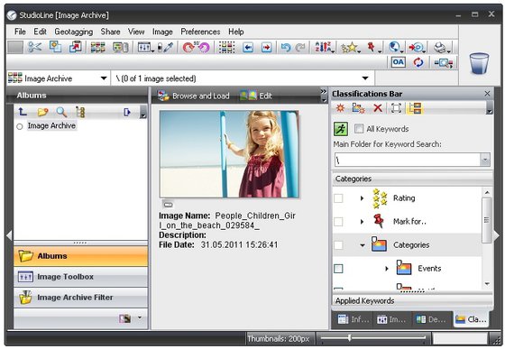Enable the All Keywords checkbox
Screen dimensions: 505x349
359,129
